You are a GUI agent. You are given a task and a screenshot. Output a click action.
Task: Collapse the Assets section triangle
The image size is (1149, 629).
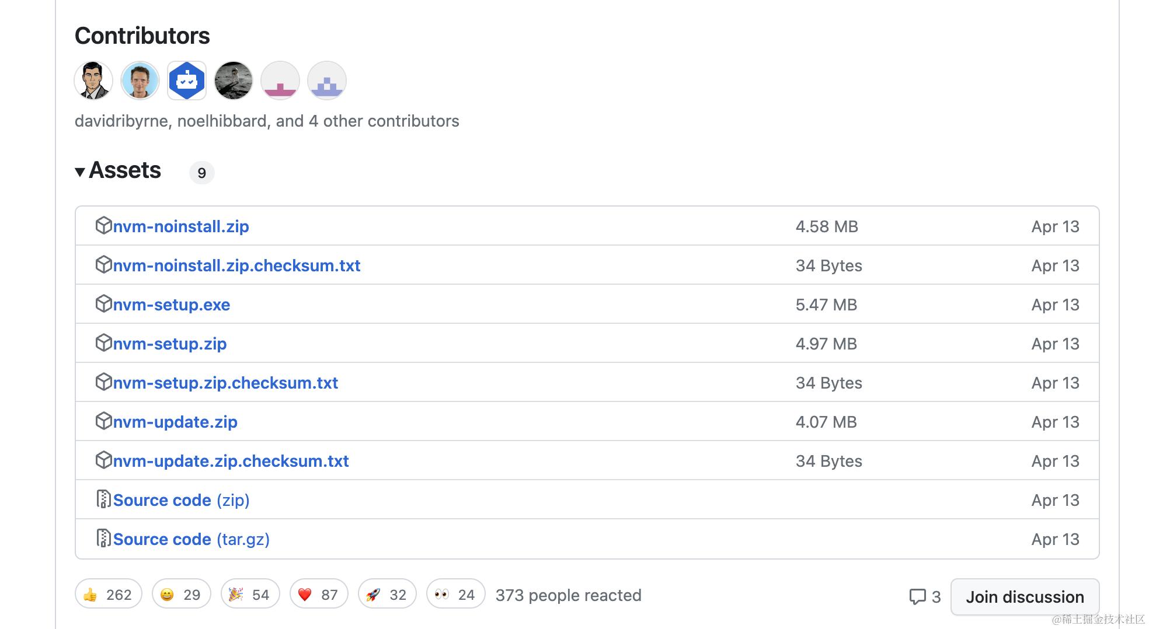coord(80,172)
